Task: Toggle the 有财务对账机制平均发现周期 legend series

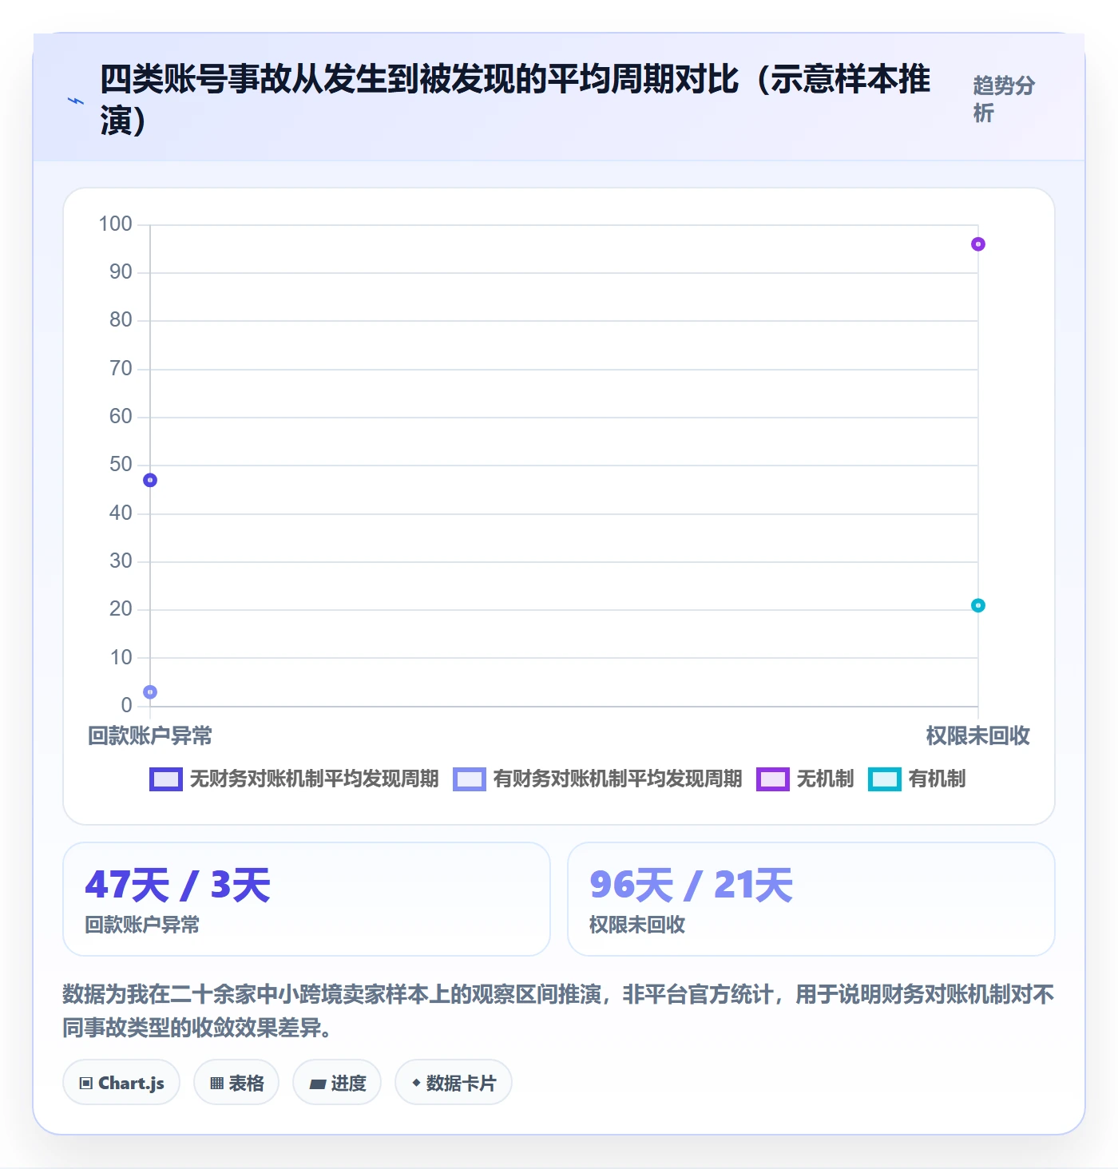Action: point(597,779)
